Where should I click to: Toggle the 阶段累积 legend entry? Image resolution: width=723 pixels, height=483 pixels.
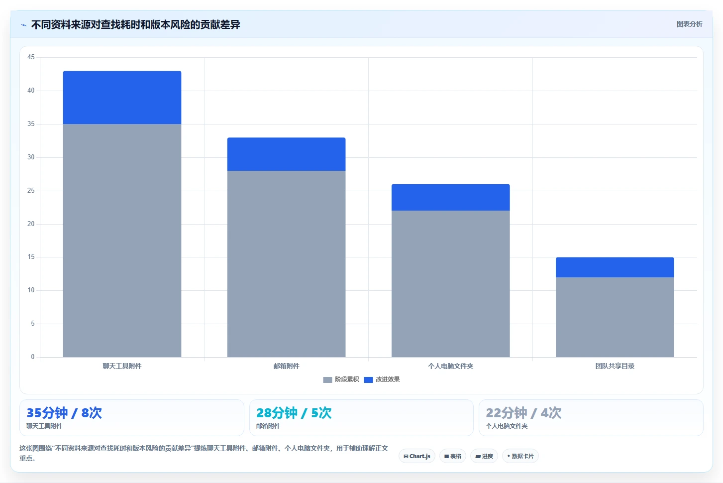click(341, 379)
